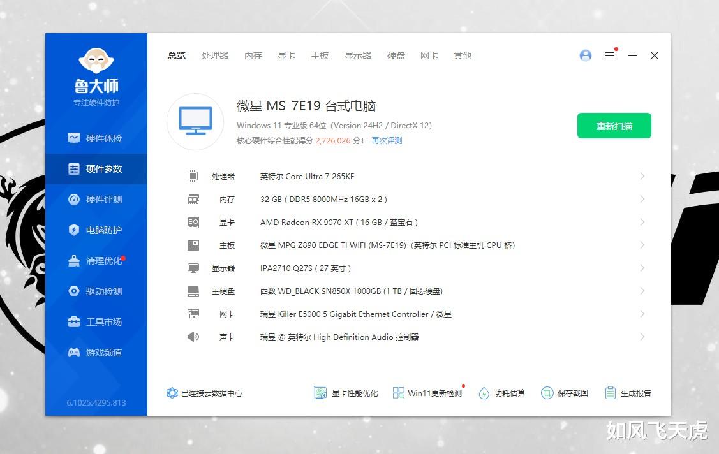The image size is (719, 454).
Task: Click AMD Radeon RX 9070 XT text
Action: pos(339,222)
